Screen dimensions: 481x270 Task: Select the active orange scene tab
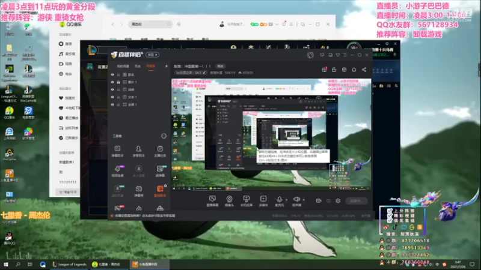click(x=151, y=66)
